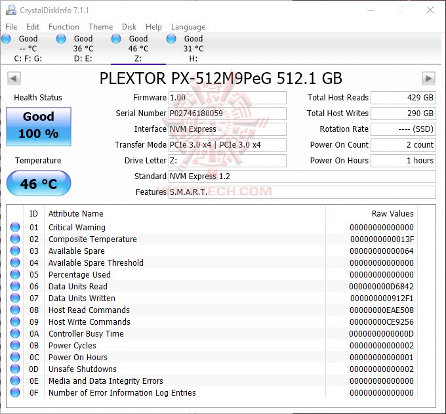
Task: Click Power On Hours value 1 hours
Action: 403,161
